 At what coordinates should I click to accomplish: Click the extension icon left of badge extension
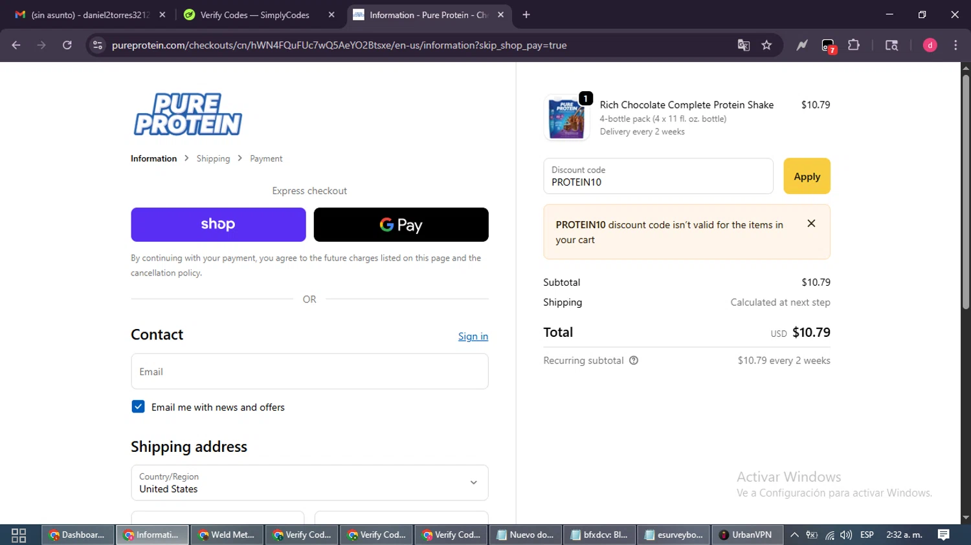pyautogui.click(x=802, y=45)
